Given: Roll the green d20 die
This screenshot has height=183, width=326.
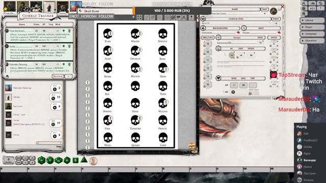Looking at the screenshot, I should tap(41, 160).
